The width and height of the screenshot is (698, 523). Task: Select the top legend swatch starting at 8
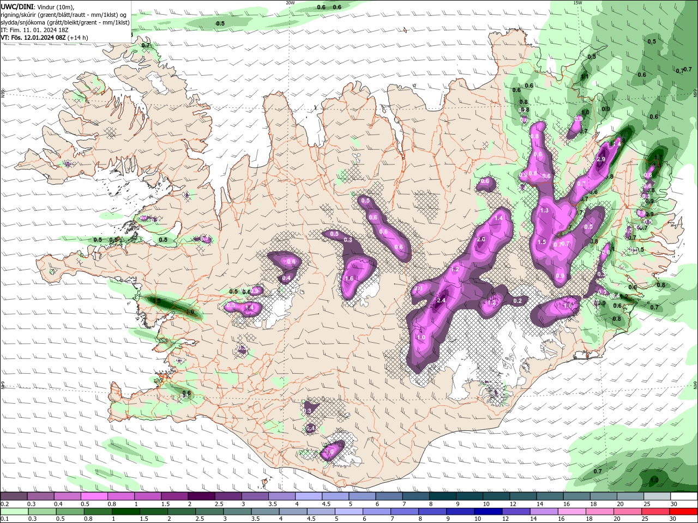coord(443,496)
